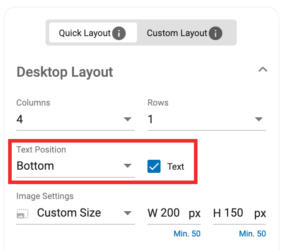
Task: Switch to the Quick Layout tab
Action: [85, 33]
